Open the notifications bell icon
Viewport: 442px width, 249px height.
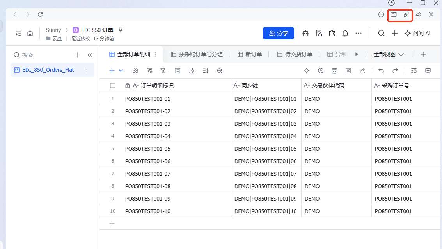[345, 33]
